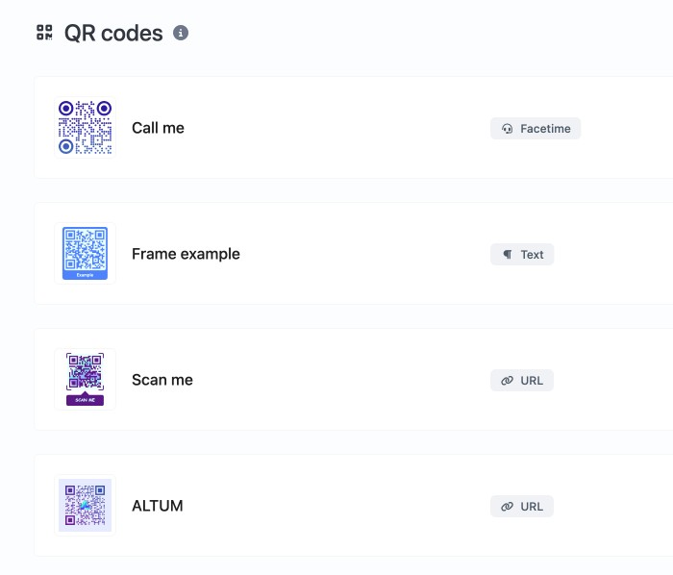Open the ALTUM QR code thumbnail

pyautogui.click(x=85, y=506)
